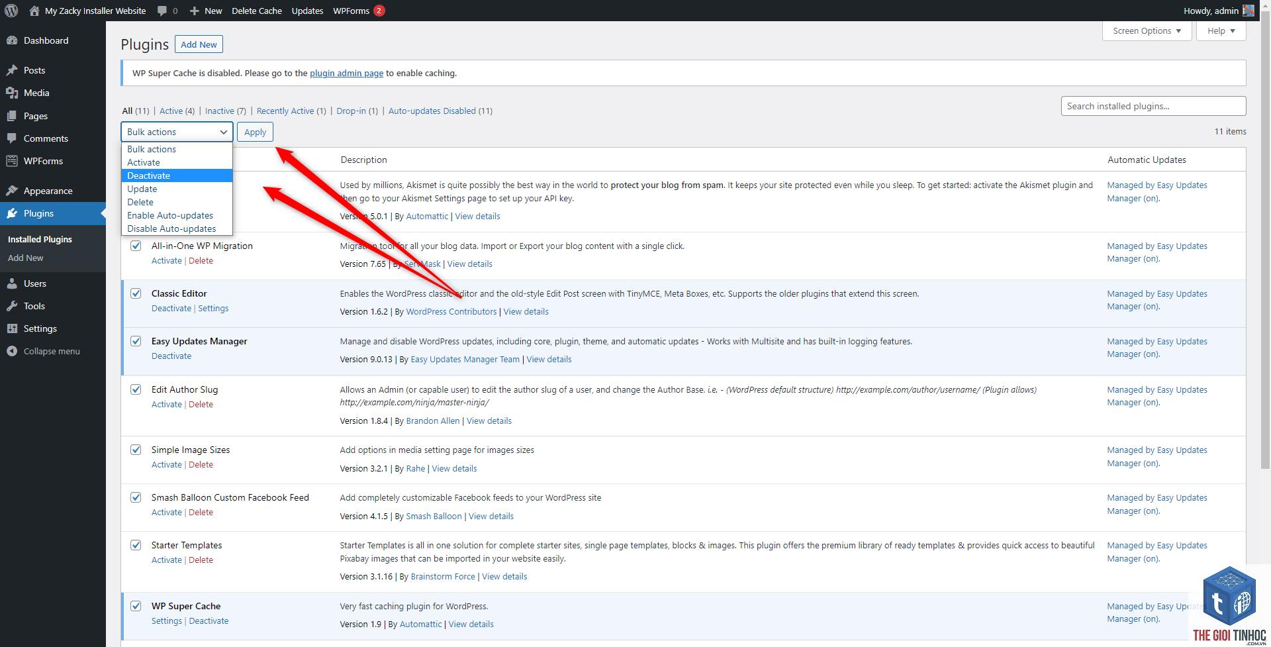Click the Search installed plugins field
The height and width of the screenshot is (647, 1271).
[x=1153, y=106]
